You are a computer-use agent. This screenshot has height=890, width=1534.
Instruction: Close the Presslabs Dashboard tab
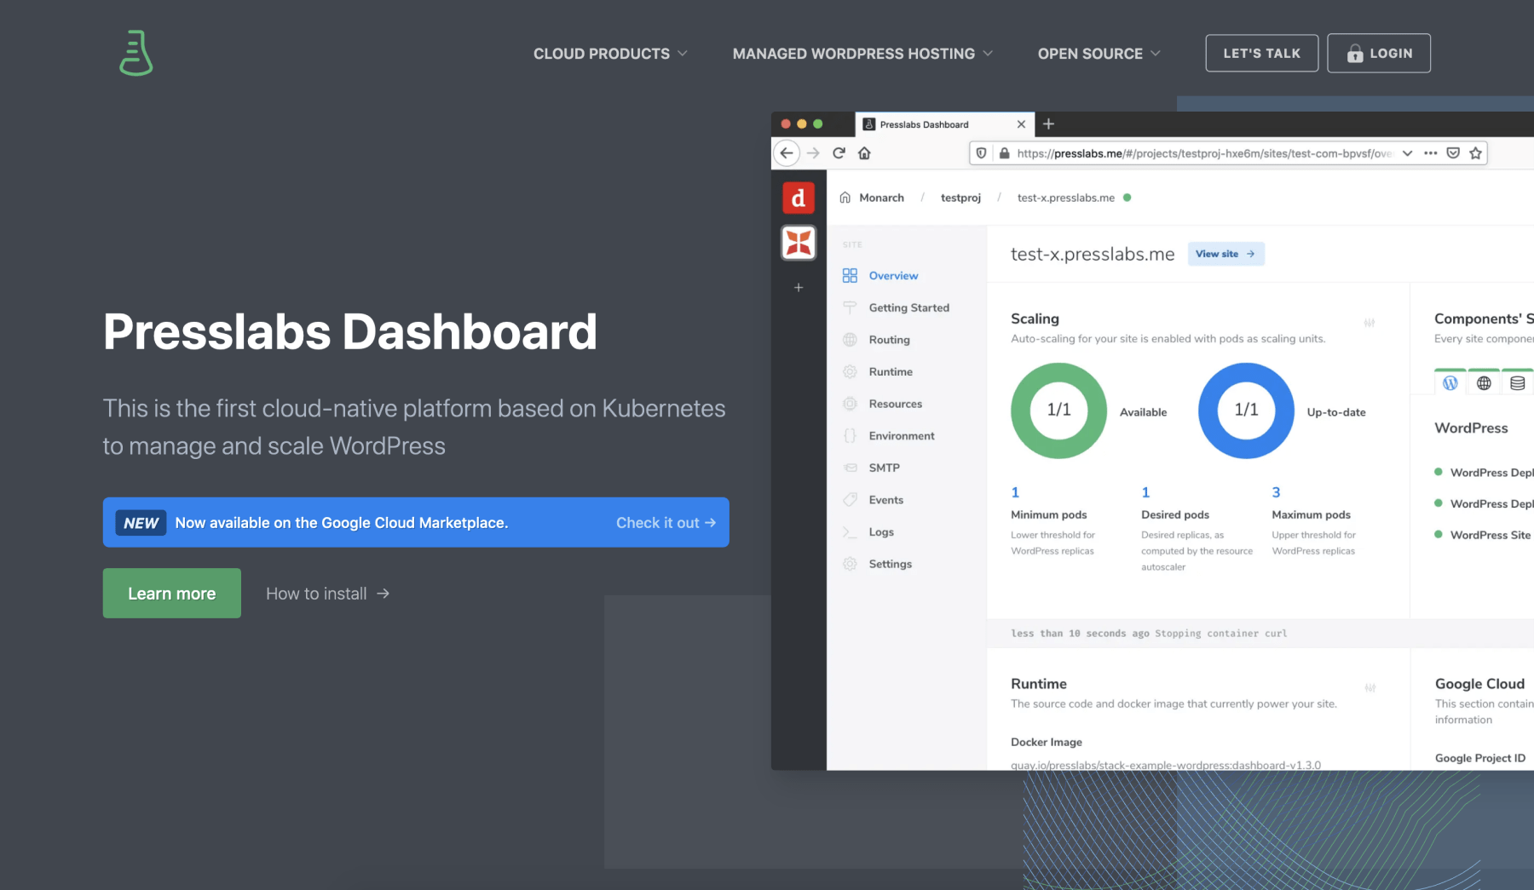(1021, 124)
